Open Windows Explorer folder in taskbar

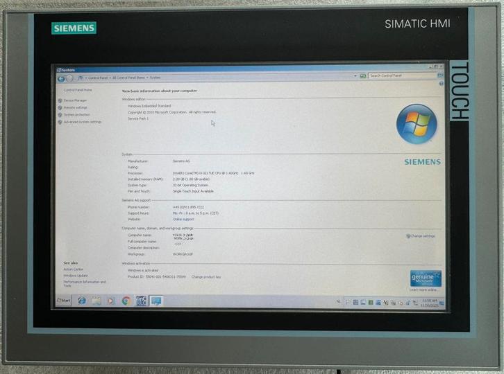pos(96,301)
